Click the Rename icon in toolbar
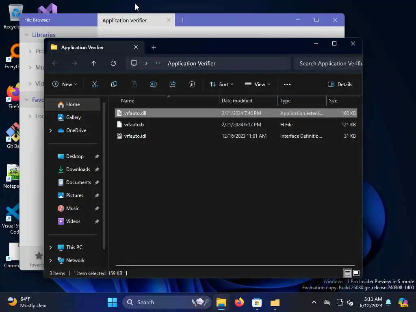This screenshot has height=312, width=416. click(x=153, y=84)
